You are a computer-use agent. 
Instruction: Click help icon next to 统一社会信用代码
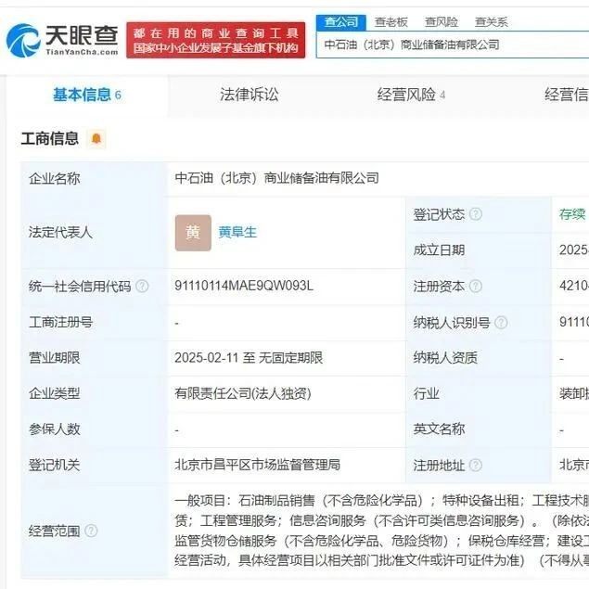click(142, 287)
